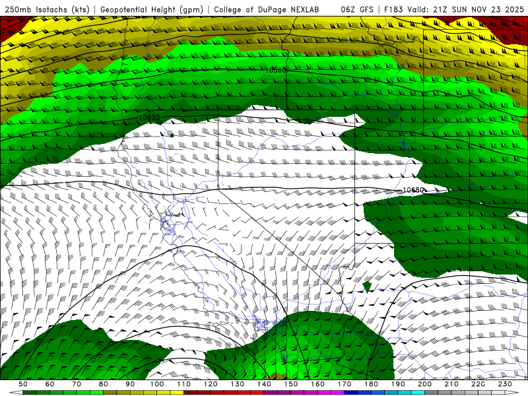Image resolution: width=528 pixels, height=396 pixels.
Task: Click the color bar label 180
Action: click(x=371, y=384)
